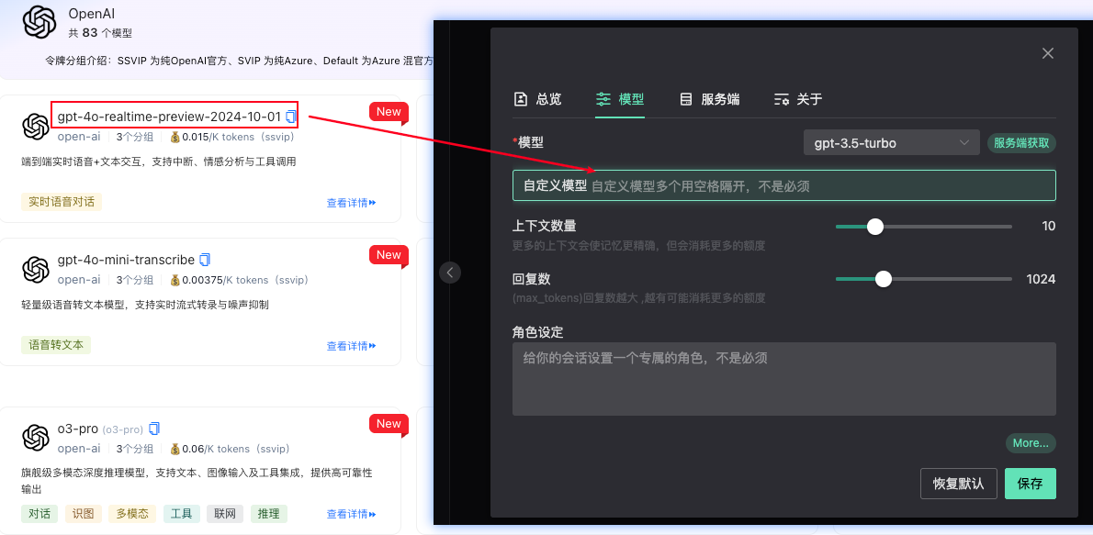
Task: Copy the o3-pro model name
Action: pyautogui.click(x=154, y=428)
